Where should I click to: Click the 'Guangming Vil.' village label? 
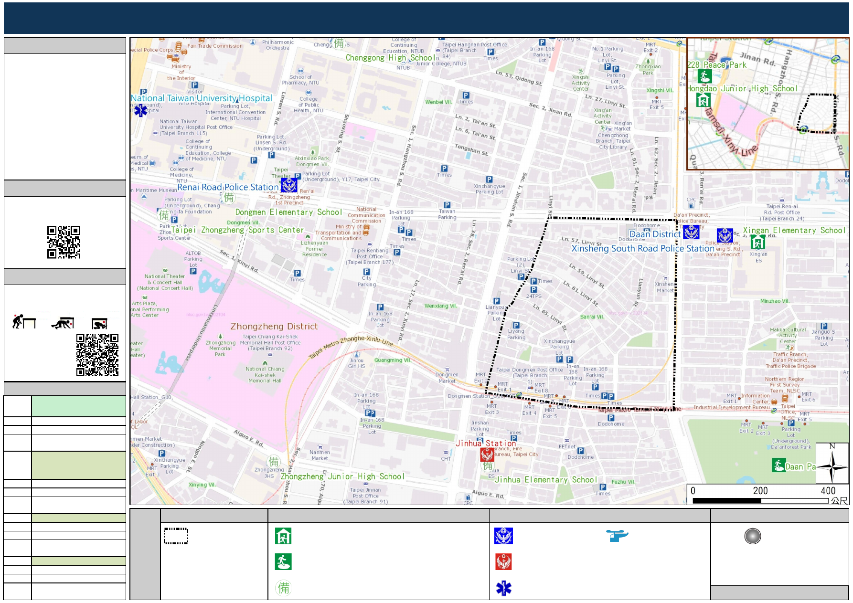tap(393, 360)
